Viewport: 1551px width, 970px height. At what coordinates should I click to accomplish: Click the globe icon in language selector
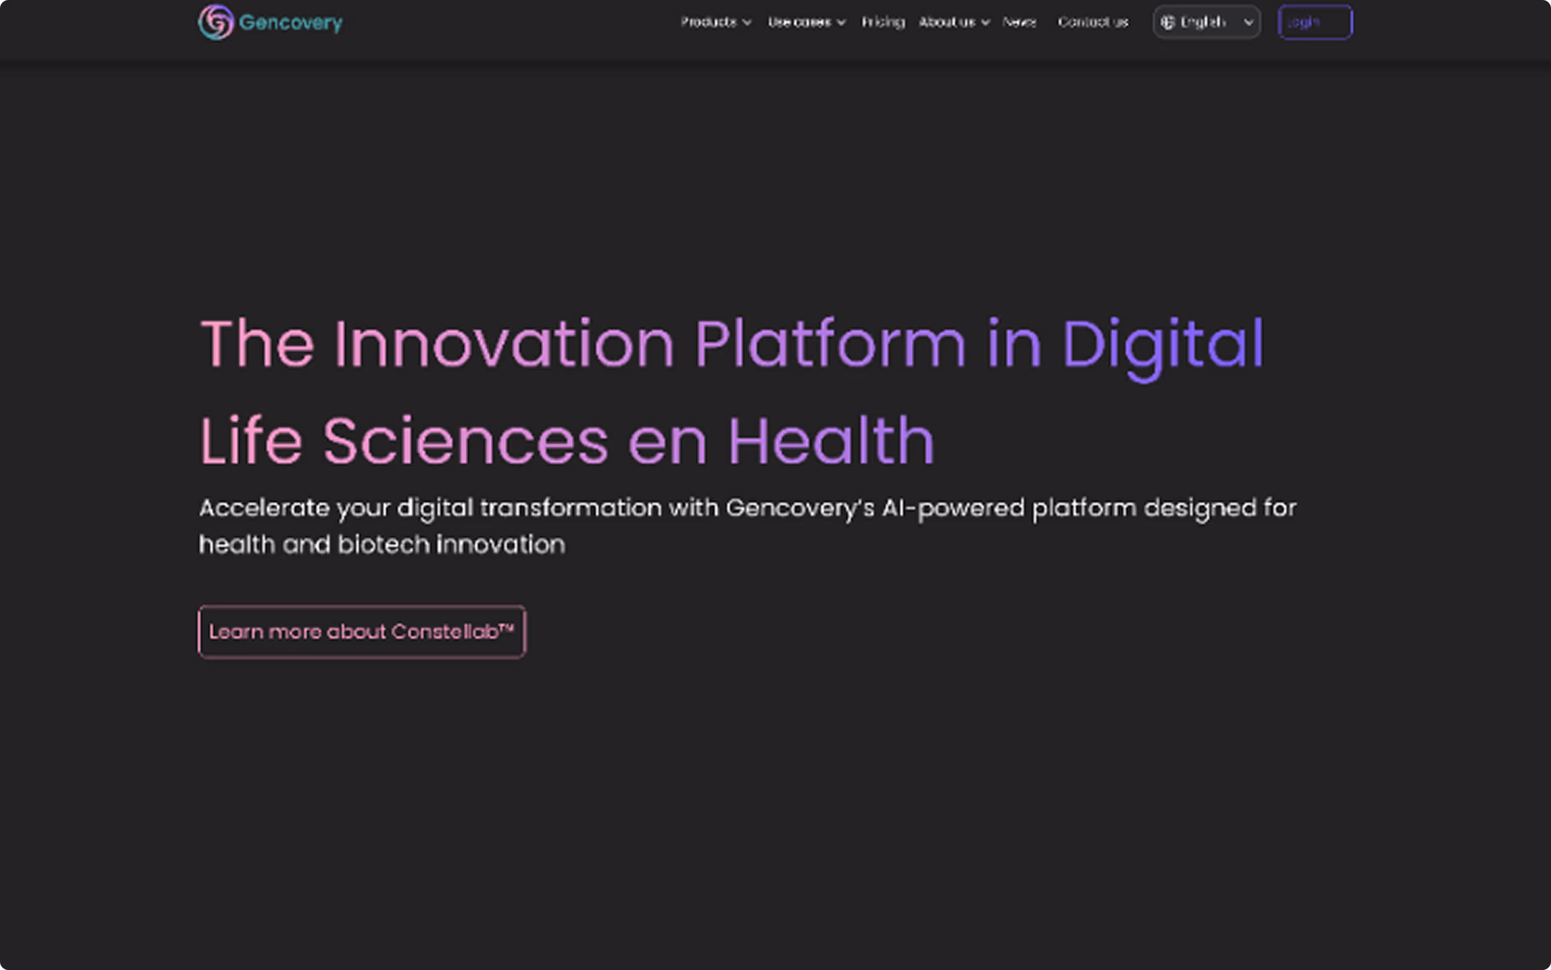coord(1167,23)
